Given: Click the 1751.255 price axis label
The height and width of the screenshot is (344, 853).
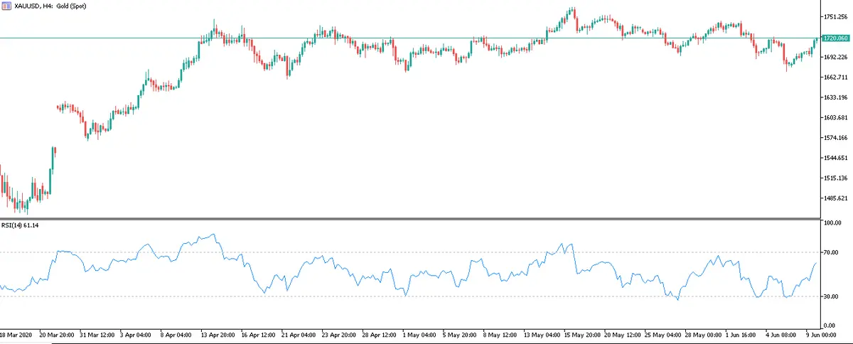Looking at the screenshot, I should pyautogui.click(x=833, y=17).
